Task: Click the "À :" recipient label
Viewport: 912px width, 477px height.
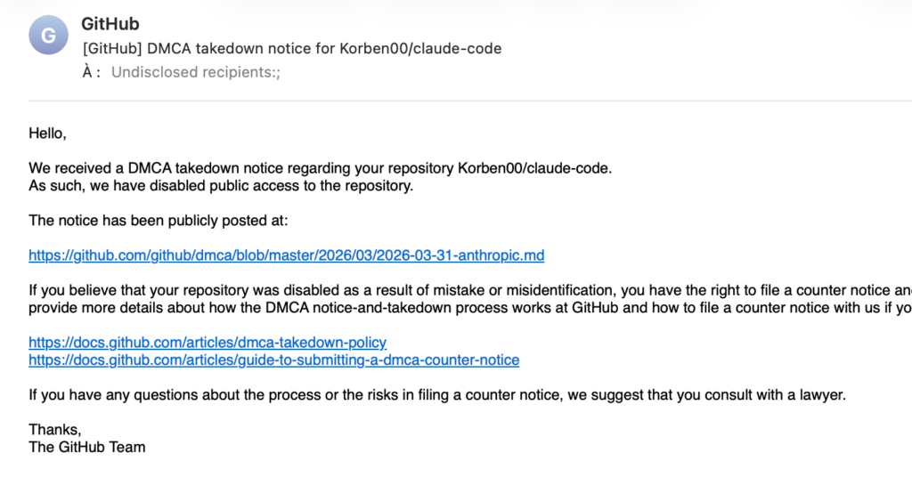Action: (x=92, y=72)
